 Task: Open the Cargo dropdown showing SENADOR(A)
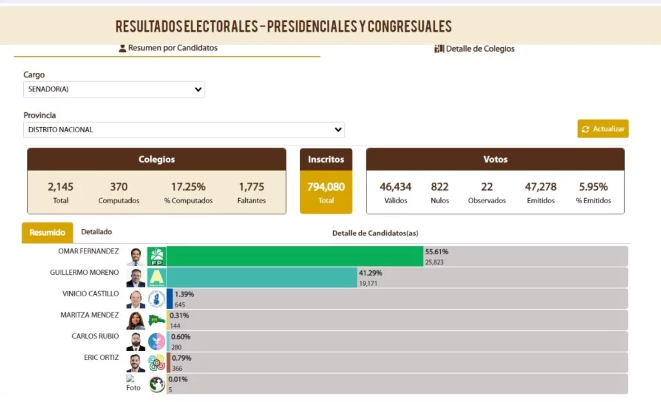(114, 90)
